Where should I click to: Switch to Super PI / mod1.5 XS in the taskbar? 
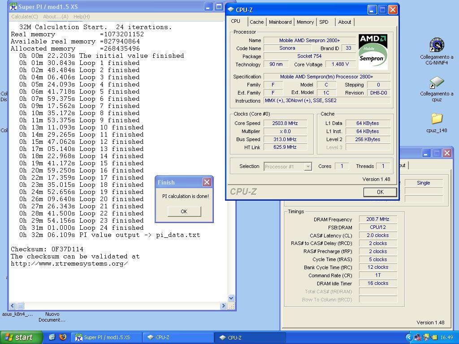coord(107,337)
